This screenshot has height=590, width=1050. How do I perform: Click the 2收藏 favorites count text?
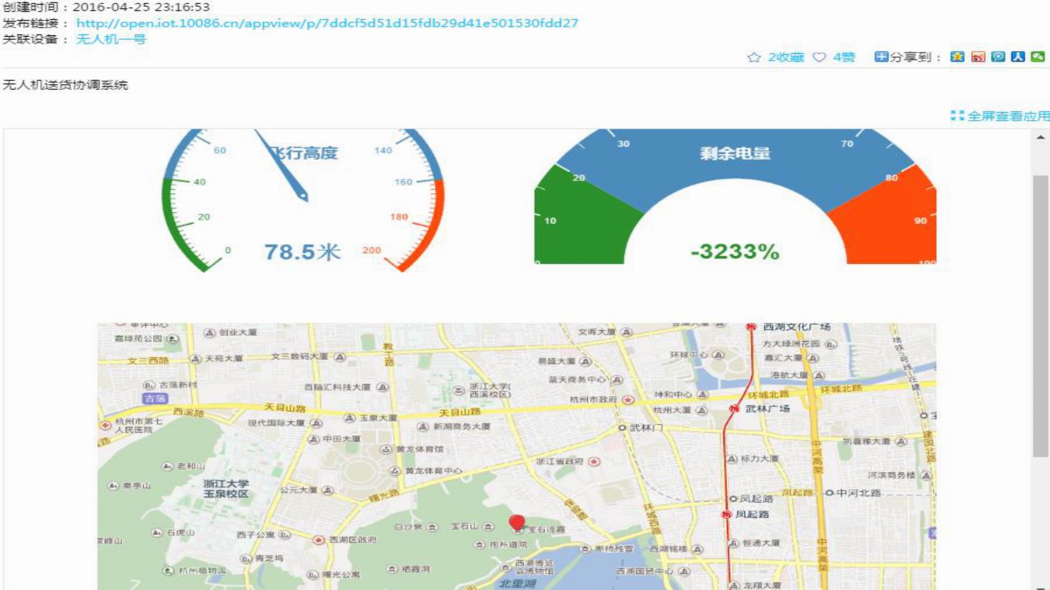point(786,57)
